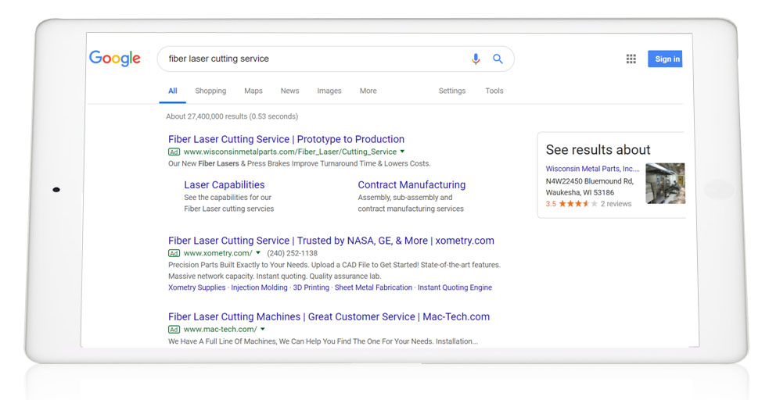Click the Google logo
The width and height of the screenshot is (769, 400).
coord(115,59)
